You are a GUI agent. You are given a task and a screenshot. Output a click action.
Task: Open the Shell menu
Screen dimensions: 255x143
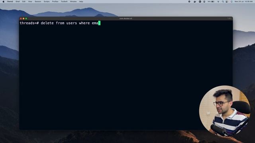tap(18, 2)
